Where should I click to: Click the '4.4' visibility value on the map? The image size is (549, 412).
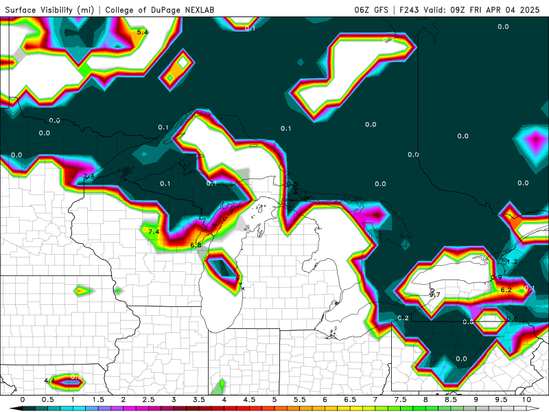pos(49,380)
